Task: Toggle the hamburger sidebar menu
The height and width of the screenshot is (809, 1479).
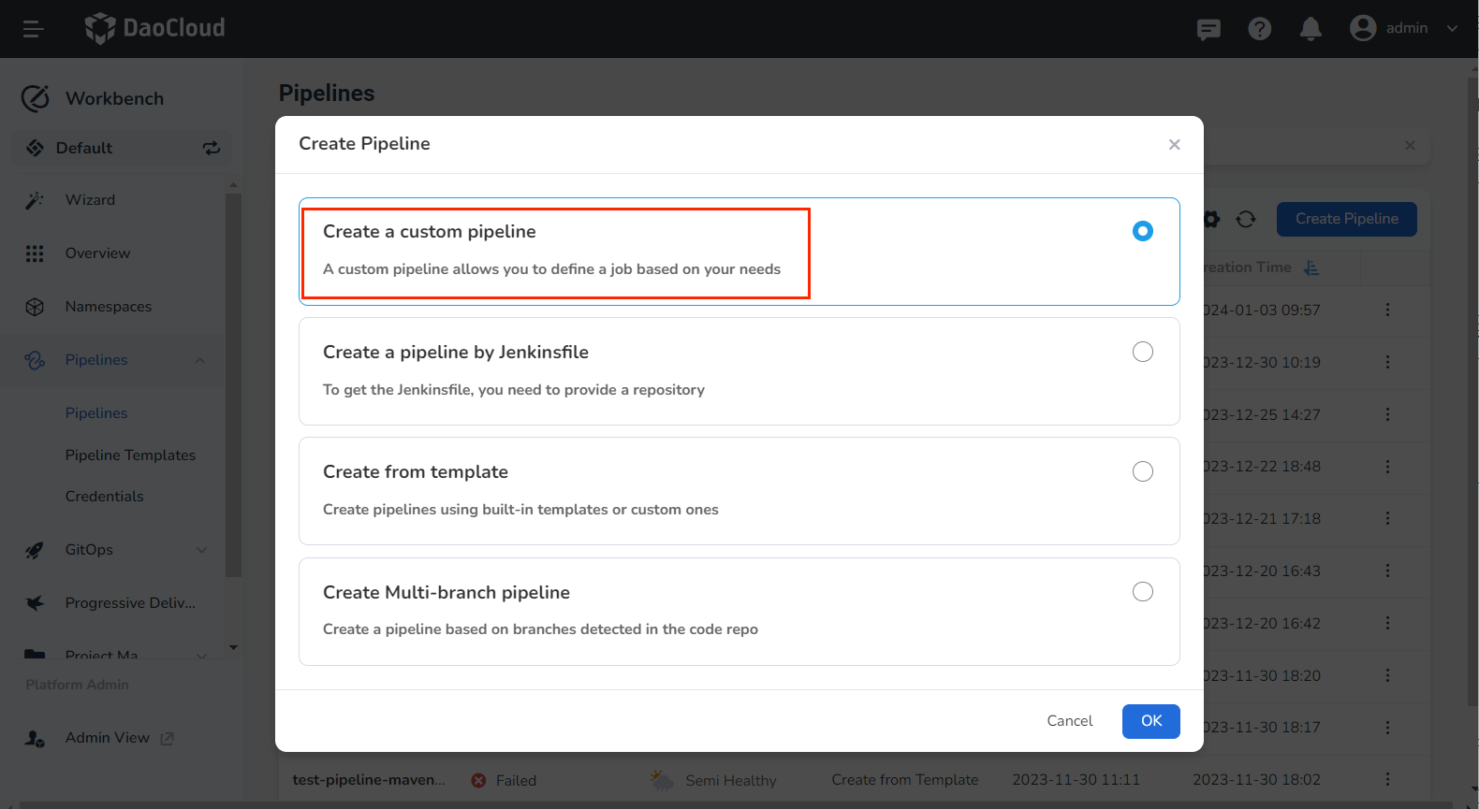Action: coord(34,29)
